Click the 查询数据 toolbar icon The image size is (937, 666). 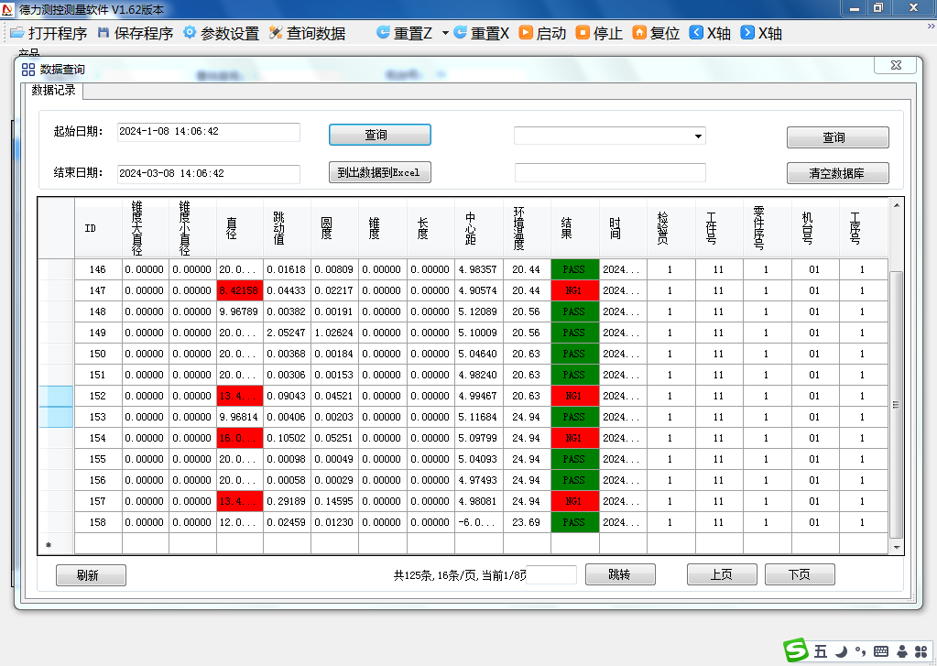(x=276, y=33)
